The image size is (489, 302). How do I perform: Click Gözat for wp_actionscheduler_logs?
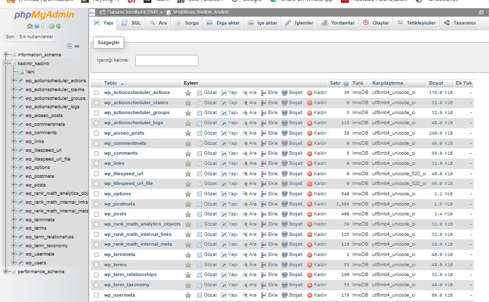[x=207, y=123]
